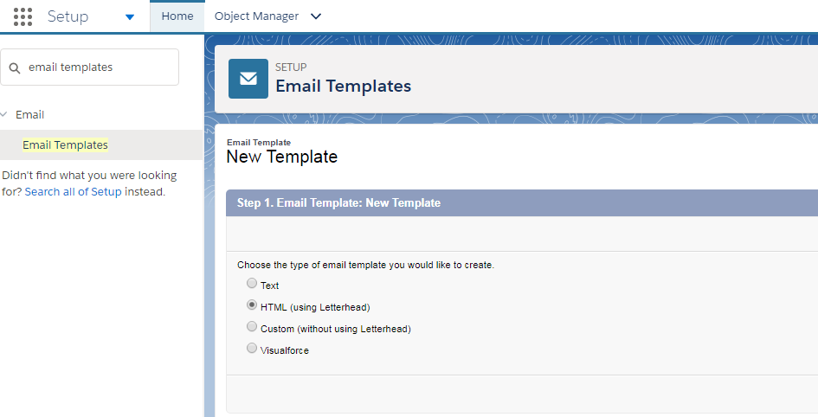Click the New Template title text

pyautogui.click(x=282, y=157)
